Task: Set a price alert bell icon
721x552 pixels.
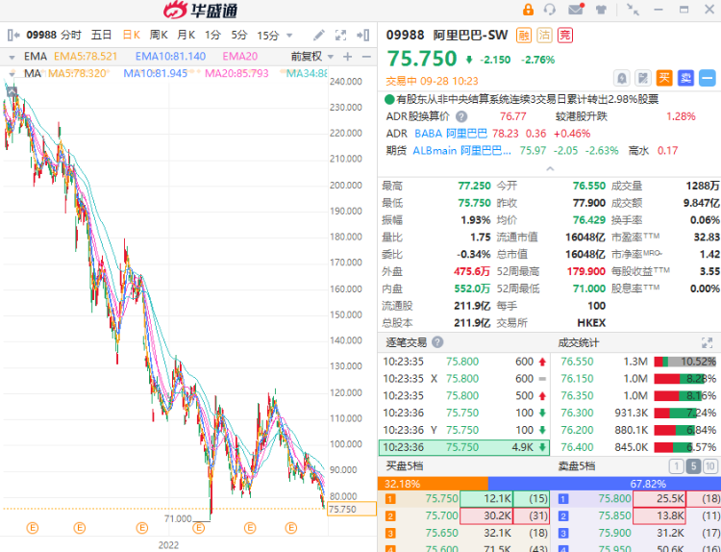Action: click(622, 78)
